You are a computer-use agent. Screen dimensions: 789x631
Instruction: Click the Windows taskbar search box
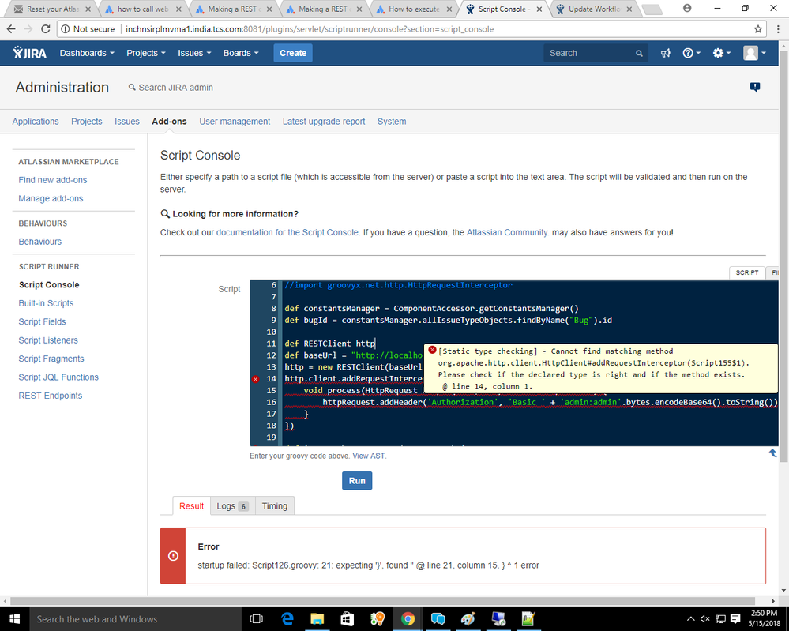pyautogui.click(x=135, y=618)
